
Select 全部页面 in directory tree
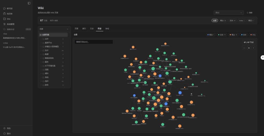coord(53,35)
